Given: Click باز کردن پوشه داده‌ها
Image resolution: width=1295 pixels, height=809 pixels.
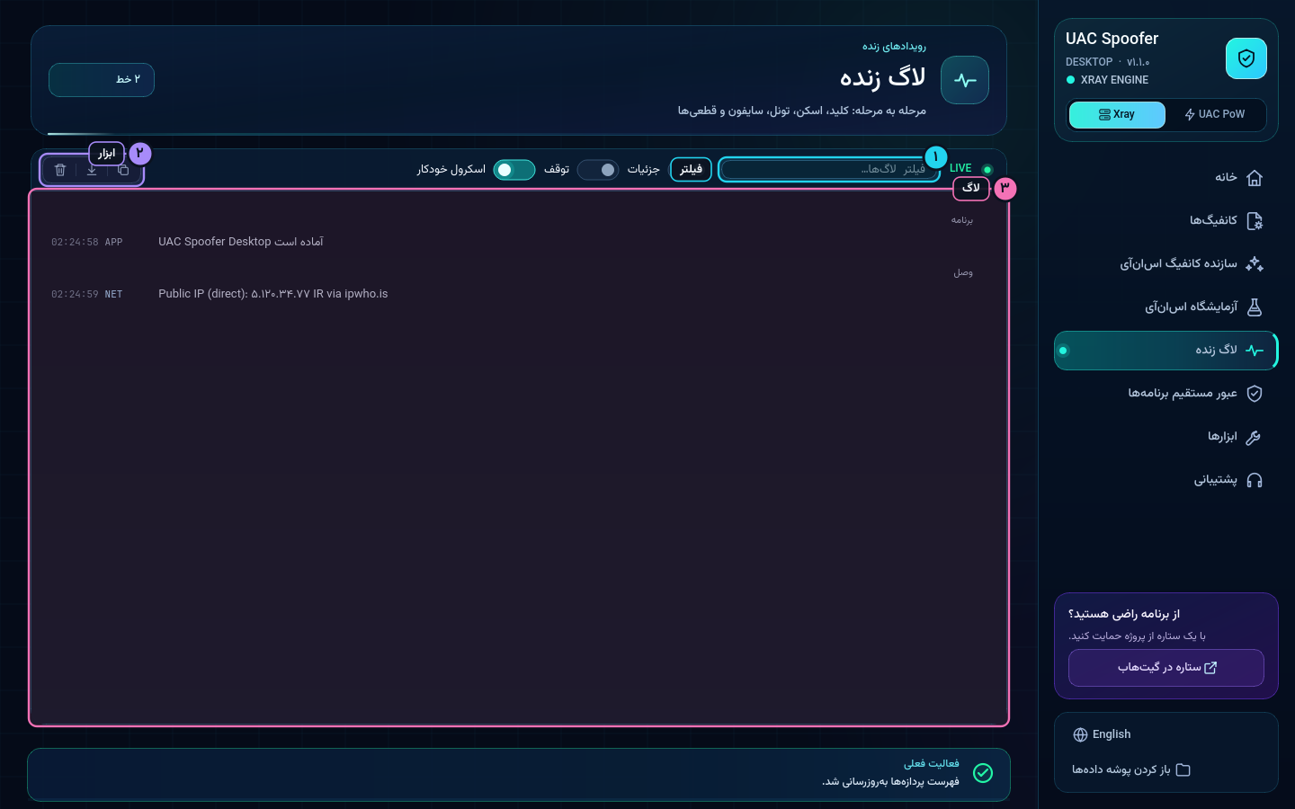Looking at the screenshot, I should click(1130, 769).
